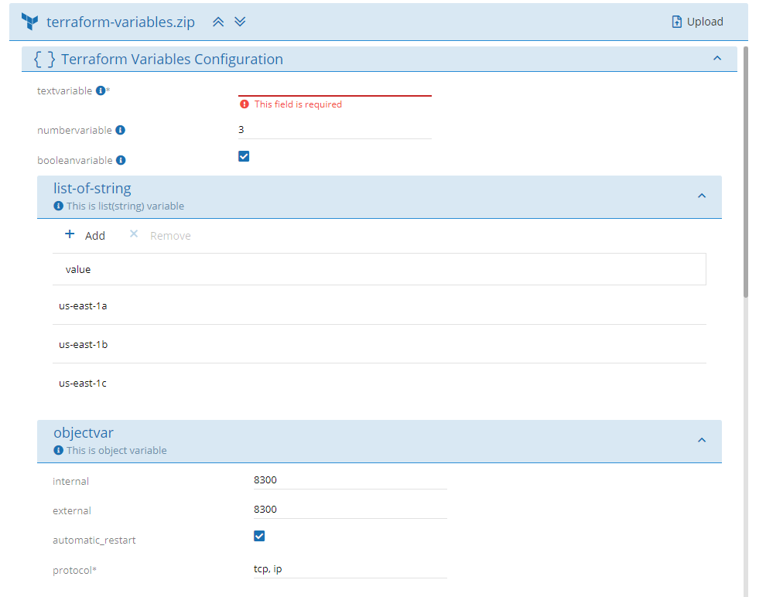Click the objectvar heading text

click(x=84, y=432)
